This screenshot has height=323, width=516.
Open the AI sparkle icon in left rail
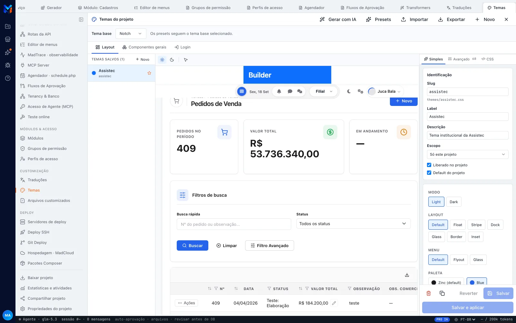coord(8,52)
